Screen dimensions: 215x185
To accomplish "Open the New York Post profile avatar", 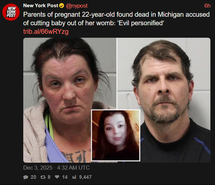I will (11, 12).
